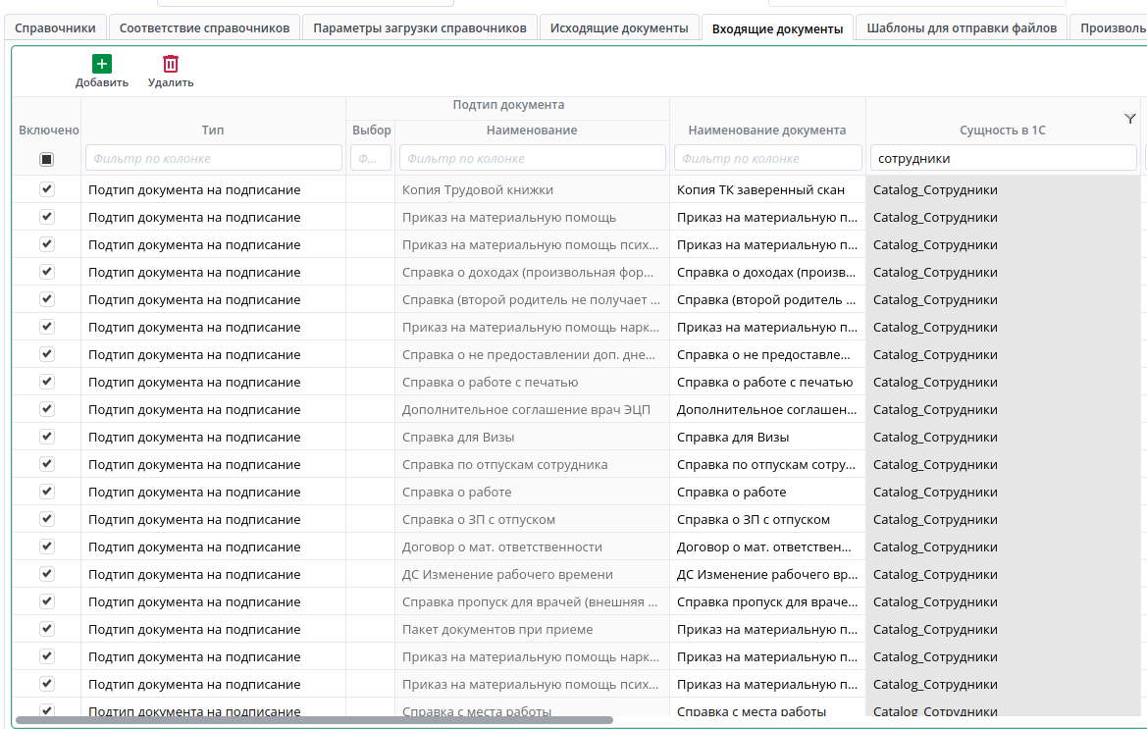Click the Тип column filter field
The image size is (1147, 729).
tap(213, 158)
